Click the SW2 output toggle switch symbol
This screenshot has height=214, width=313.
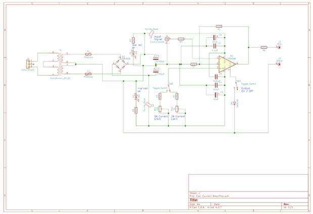(x=236, y=85)
